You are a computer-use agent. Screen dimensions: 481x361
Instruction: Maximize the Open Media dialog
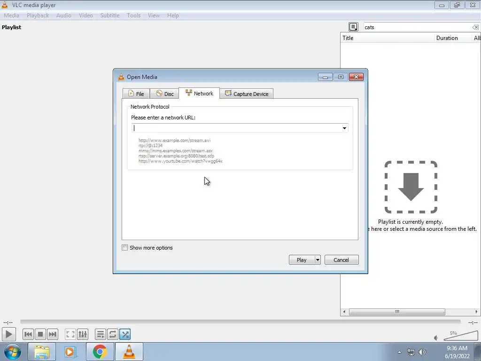point(341,77)
